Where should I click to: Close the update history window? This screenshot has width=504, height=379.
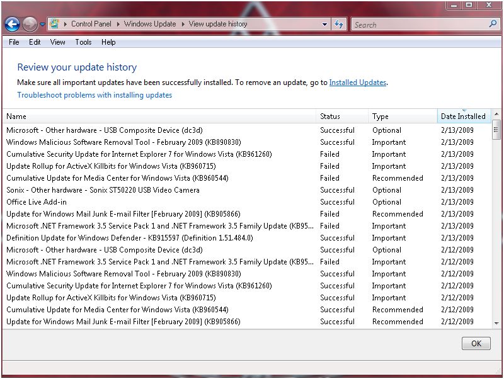489,5
